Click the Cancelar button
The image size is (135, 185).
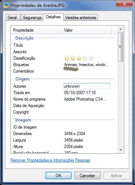(x=87, y=176)
